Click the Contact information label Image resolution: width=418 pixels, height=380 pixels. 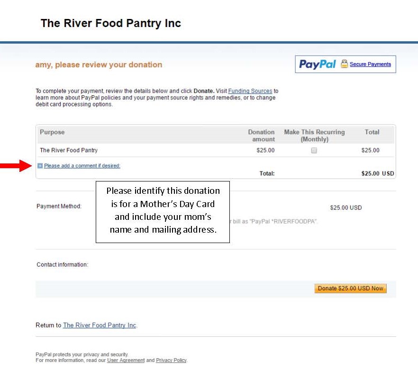coord(62,264)
